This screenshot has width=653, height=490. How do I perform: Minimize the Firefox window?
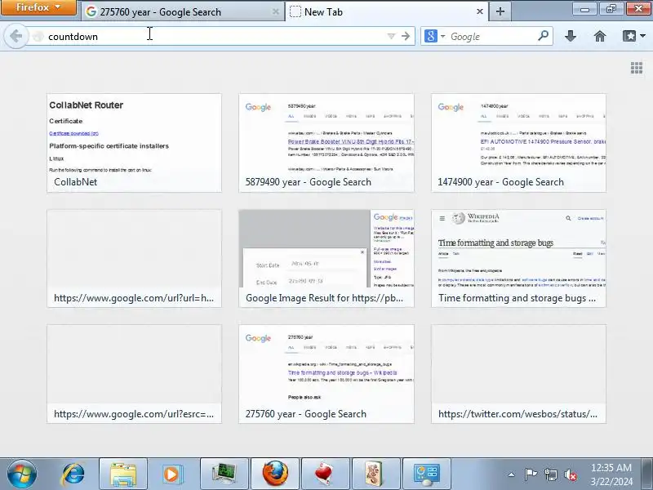tap(584, 9)
